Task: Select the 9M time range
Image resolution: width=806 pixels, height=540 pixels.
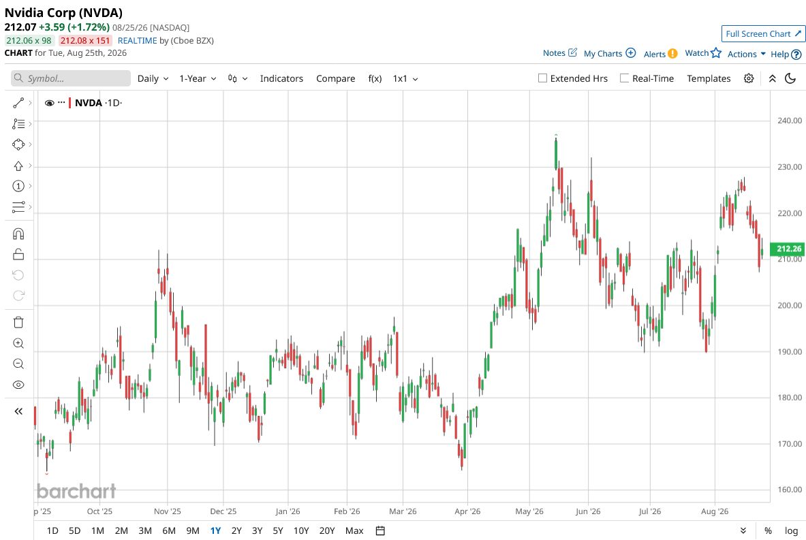Action: click(193, 530)
